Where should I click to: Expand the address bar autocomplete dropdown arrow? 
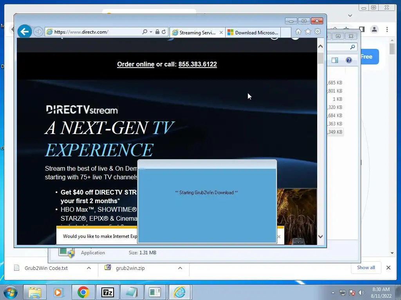pos(151,32)
